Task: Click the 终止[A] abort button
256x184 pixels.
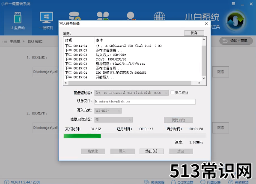Action: click(152, 151)
